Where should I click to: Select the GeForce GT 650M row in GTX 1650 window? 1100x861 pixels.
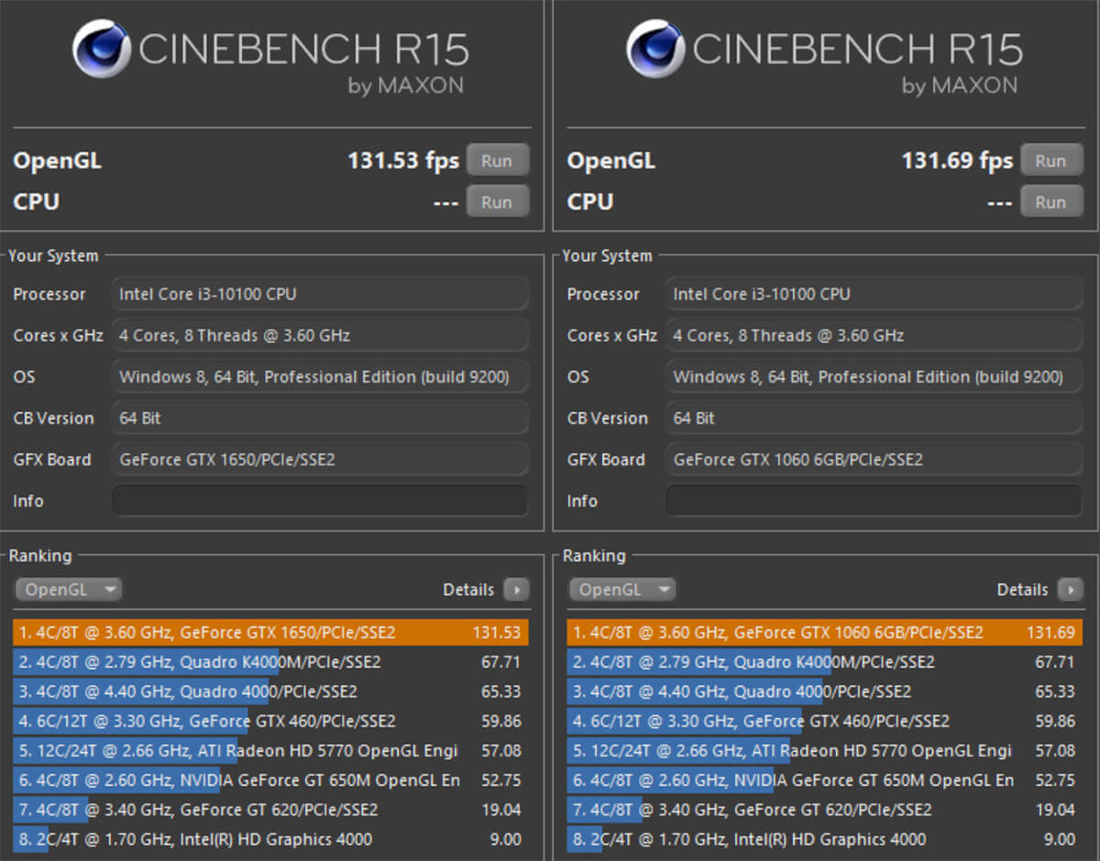[x=271, y=780]
